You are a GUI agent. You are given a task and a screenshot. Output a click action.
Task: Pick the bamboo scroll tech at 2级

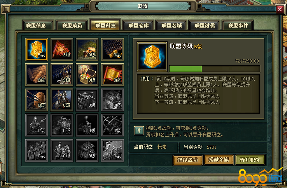pyautogui.click(x=37, y=75)
